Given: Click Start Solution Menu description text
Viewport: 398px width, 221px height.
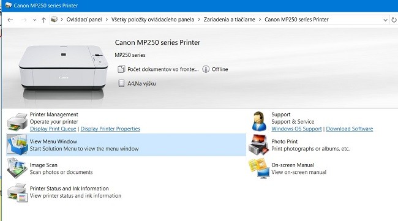Looking at the screenshot, I should click(x=84, y=149).
